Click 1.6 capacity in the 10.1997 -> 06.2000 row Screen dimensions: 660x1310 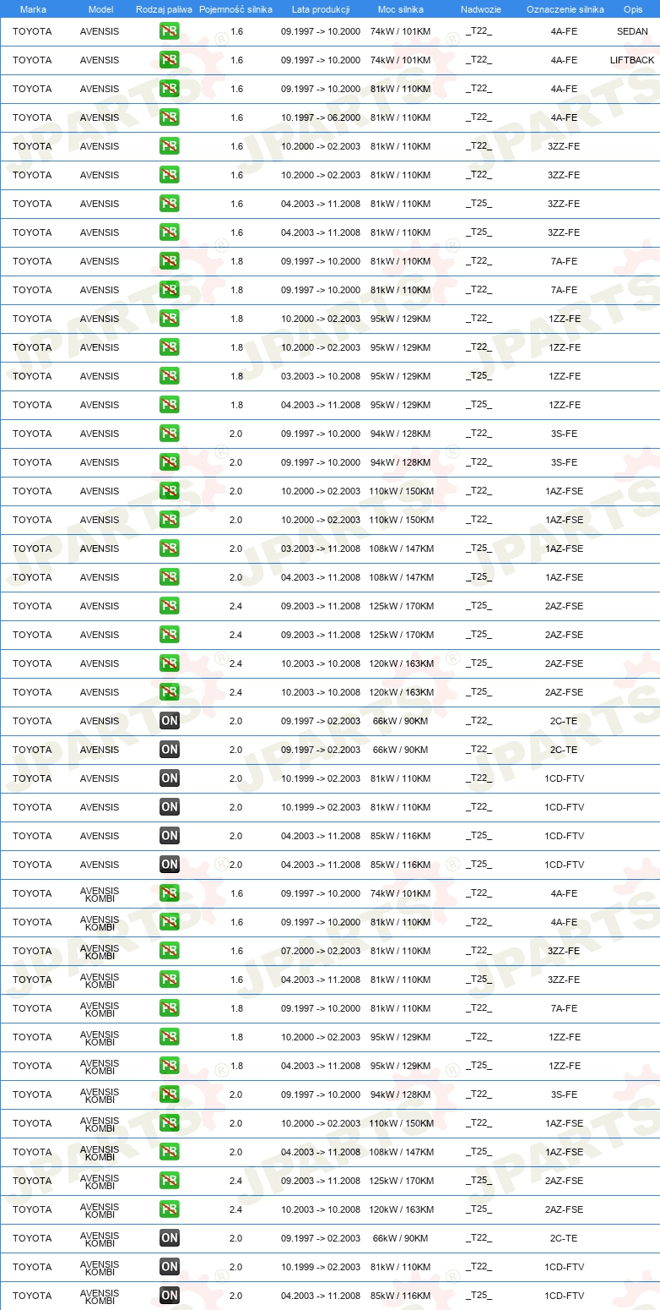tap(236, 117)
